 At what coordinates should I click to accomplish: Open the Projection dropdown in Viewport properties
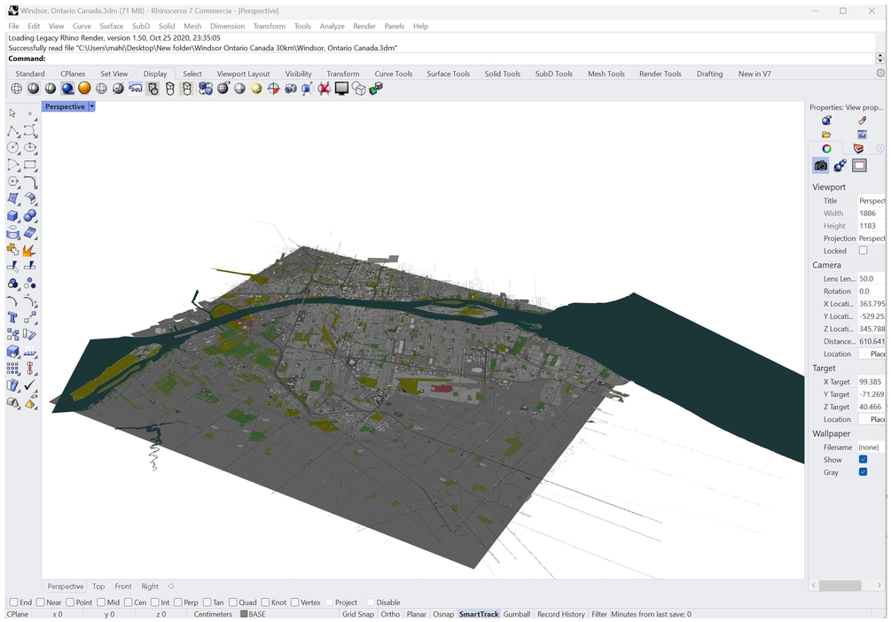(x=871, y=238)
